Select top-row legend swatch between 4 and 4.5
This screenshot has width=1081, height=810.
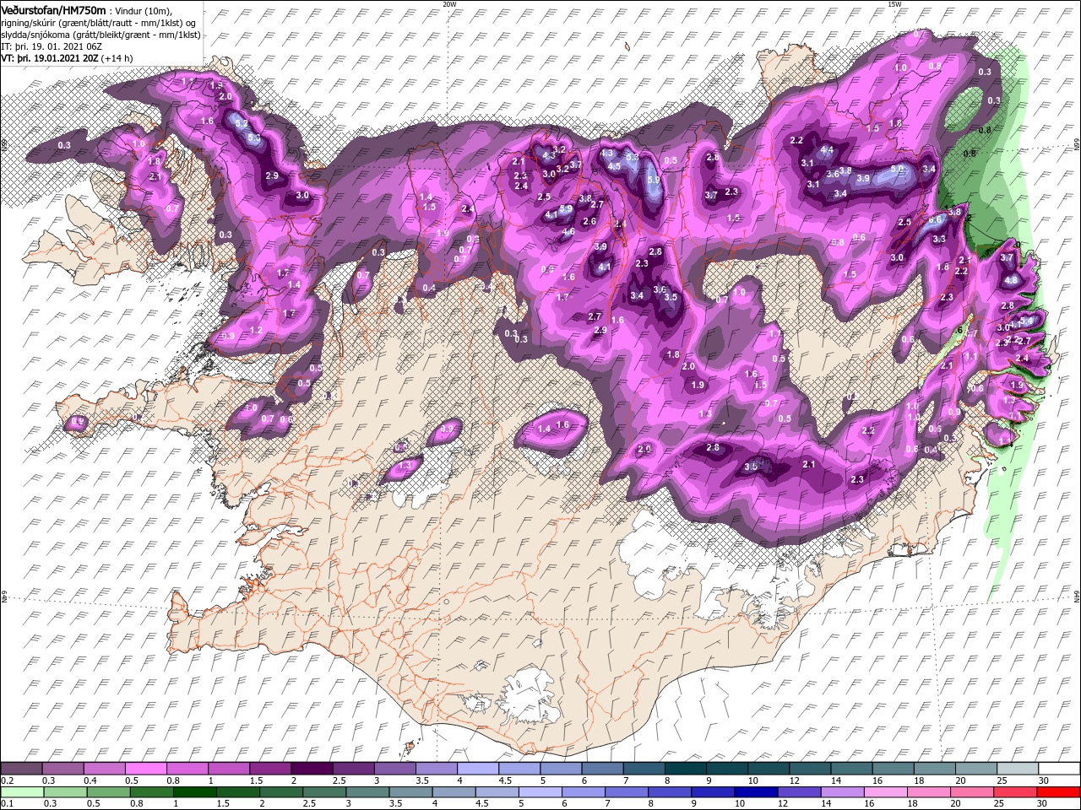[478, 769]
